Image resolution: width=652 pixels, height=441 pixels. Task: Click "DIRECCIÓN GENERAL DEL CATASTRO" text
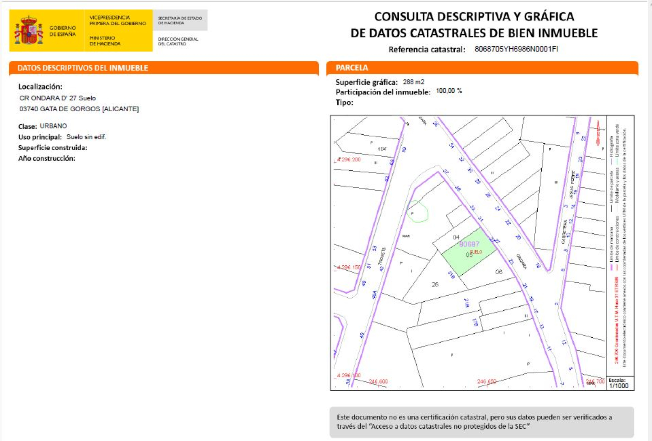[x=178, y=41]
